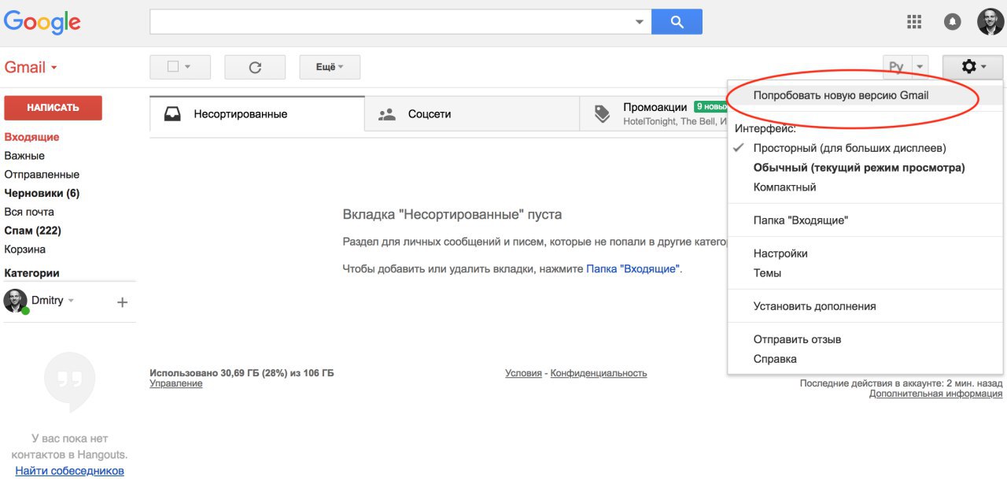
Task: Open the Конфиденциальность link
Action: click(x=599, y=373)
